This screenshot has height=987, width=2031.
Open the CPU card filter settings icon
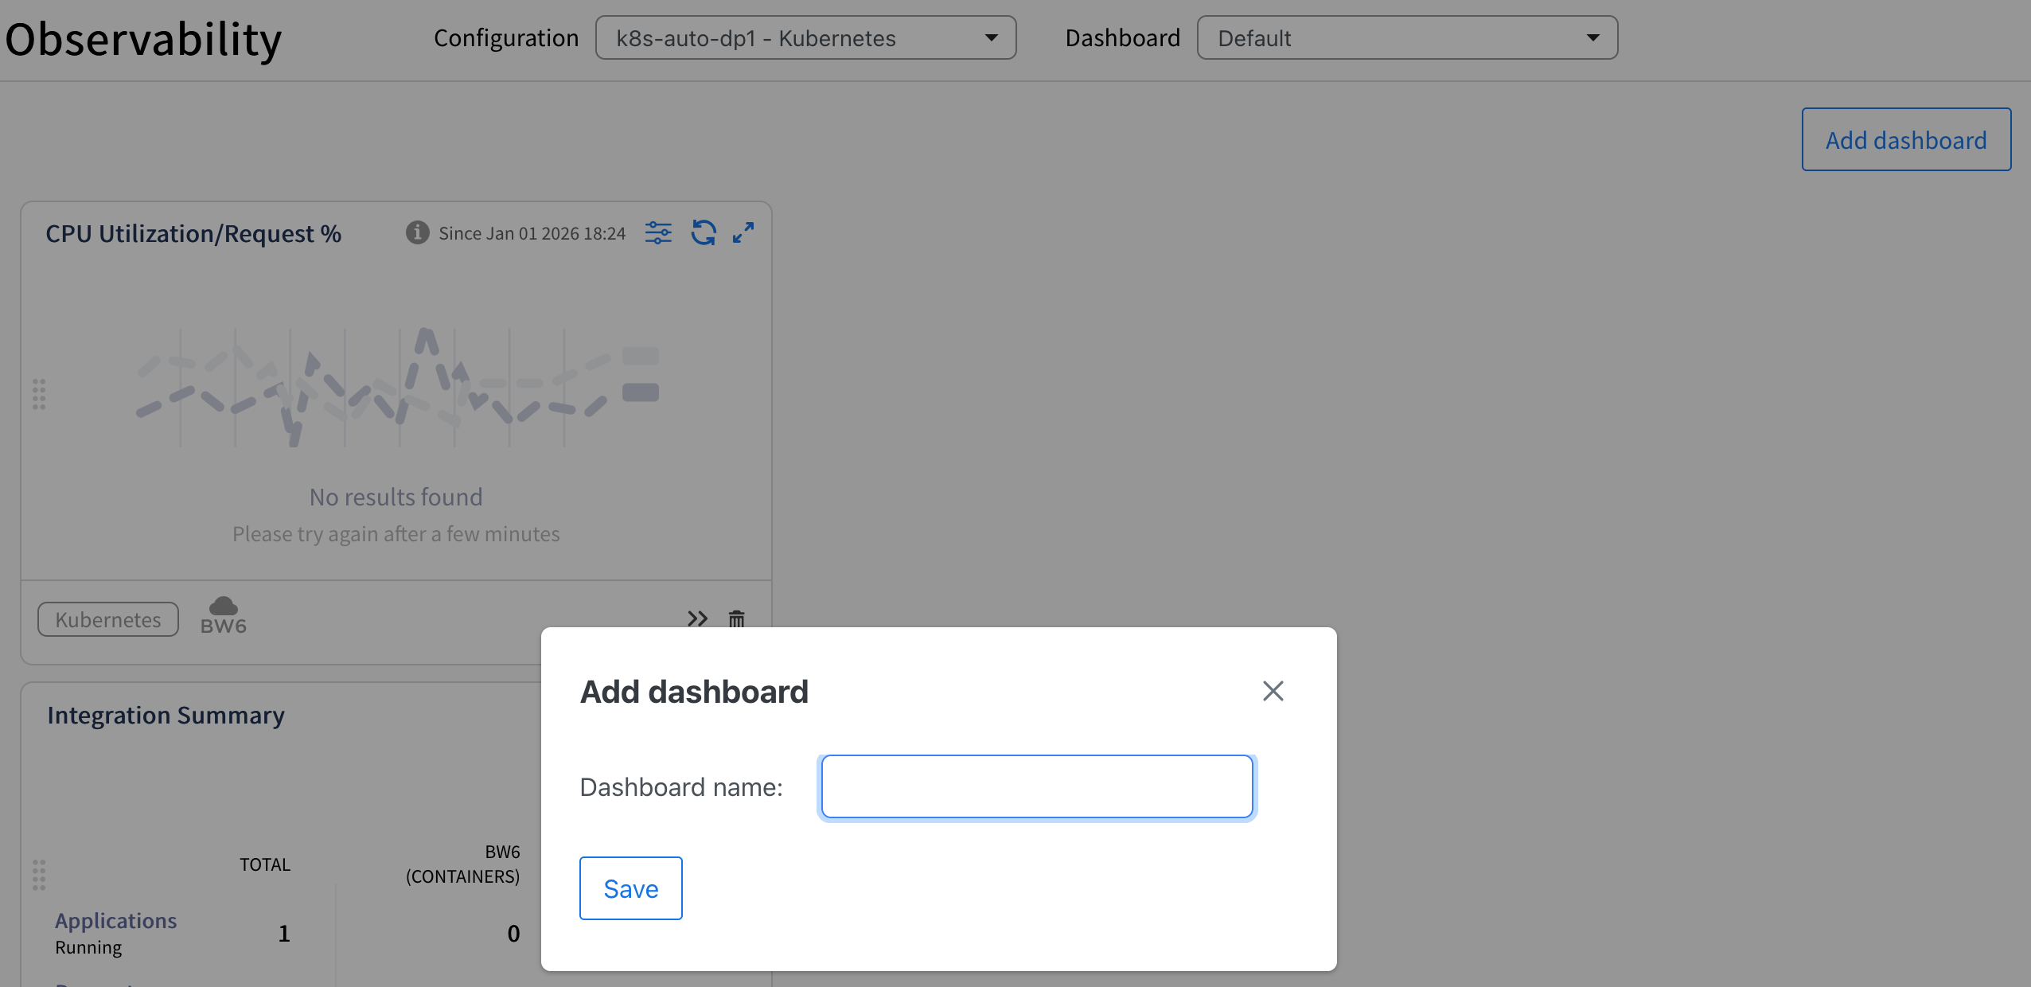(x=658, y=232)
